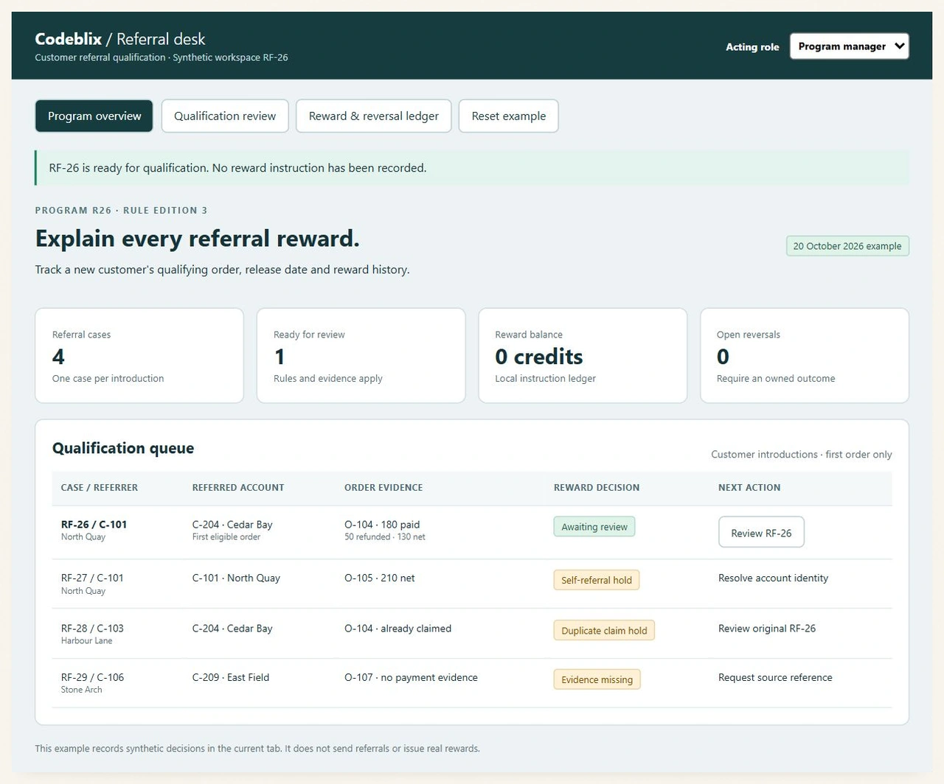Click 'Resolve account identity' next action
The height and width of the screenshot is (784, 944).
[773, 578]
